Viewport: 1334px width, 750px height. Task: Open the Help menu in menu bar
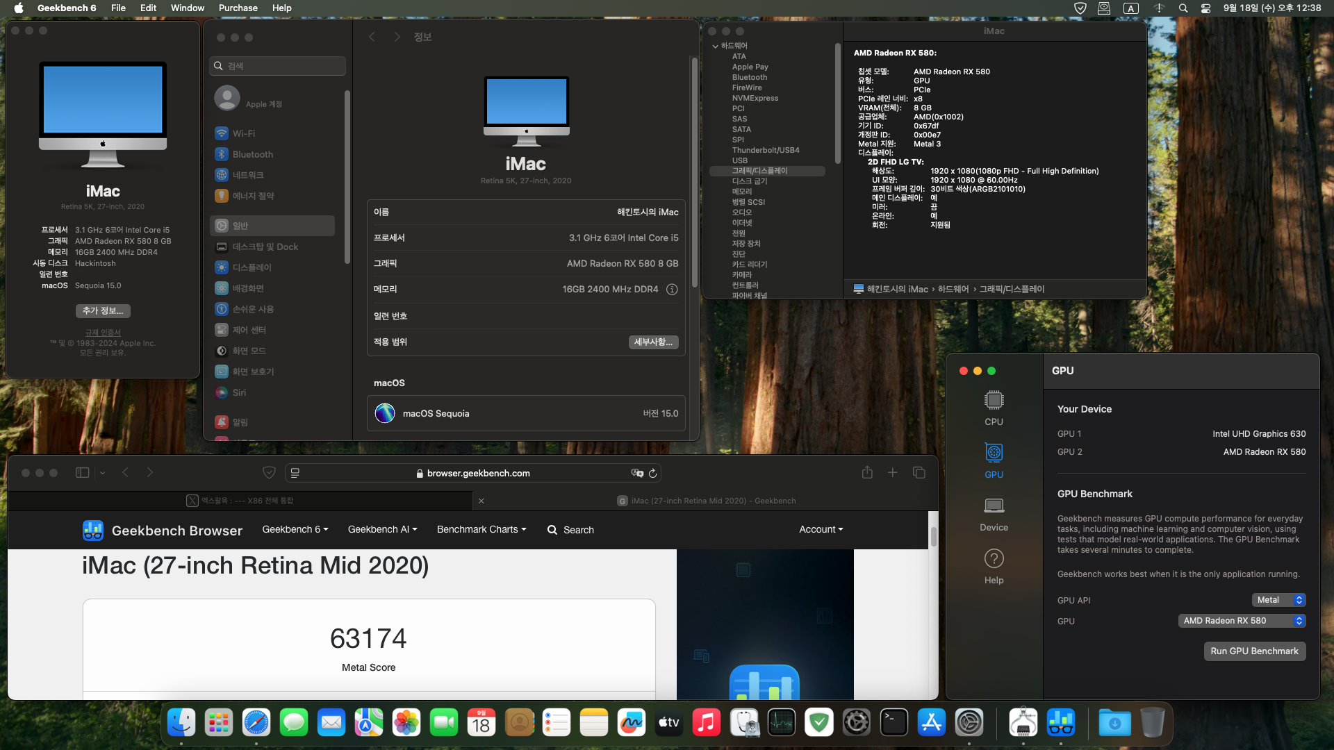tap(281, 8)
